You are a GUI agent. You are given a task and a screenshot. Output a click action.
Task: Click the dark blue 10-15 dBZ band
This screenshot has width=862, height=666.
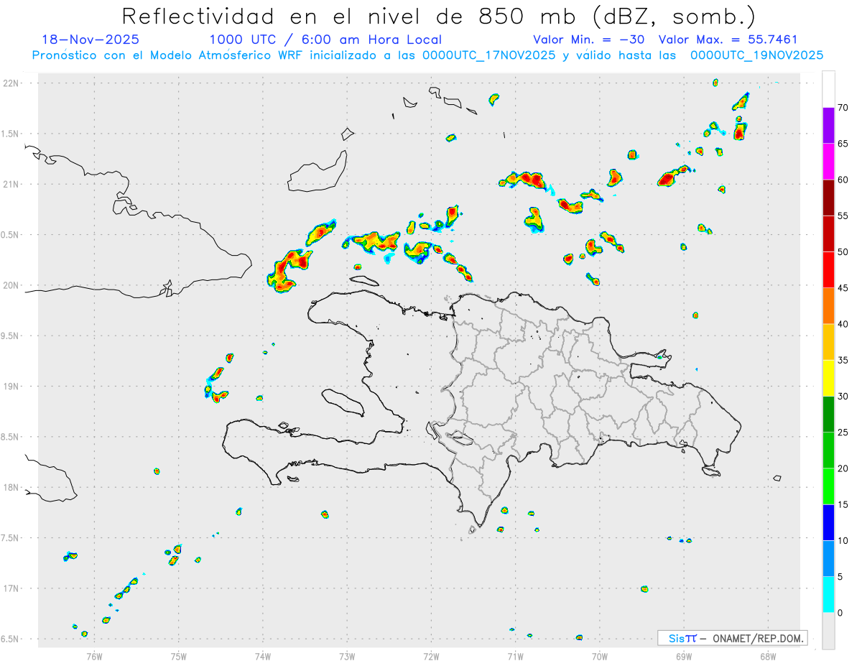[x=828, y=522]
